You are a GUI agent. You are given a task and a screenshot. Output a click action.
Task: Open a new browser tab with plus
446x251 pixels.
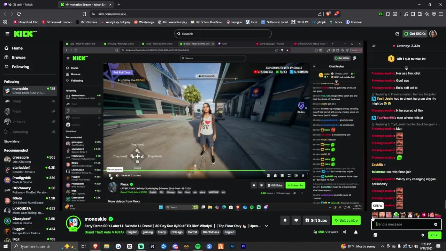pos(119,5)
